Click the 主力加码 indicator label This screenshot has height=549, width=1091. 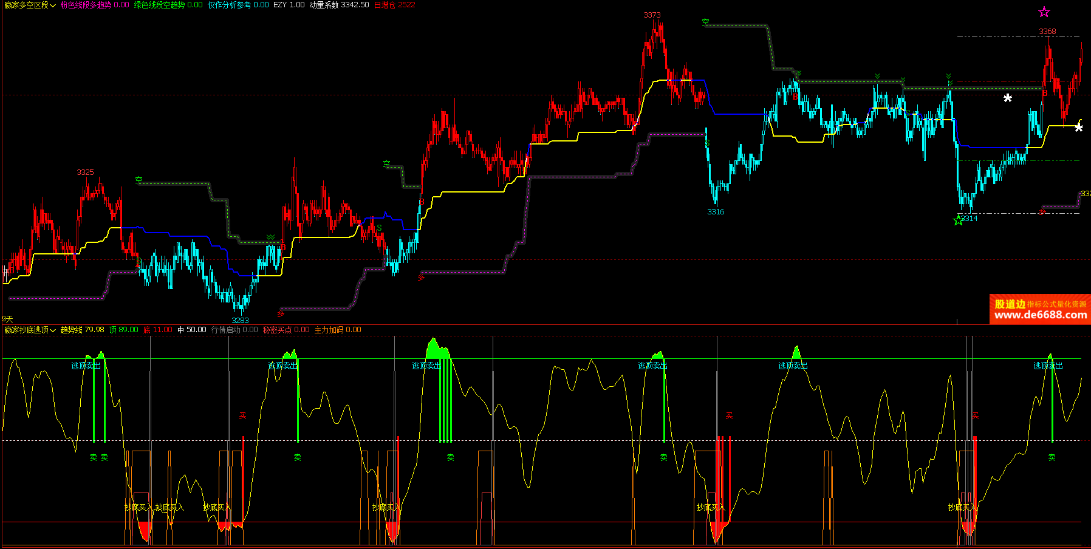coord(337,330)
